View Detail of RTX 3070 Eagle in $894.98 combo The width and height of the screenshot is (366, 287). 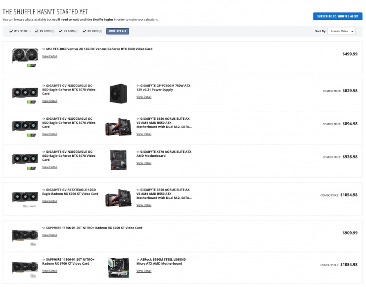pyautogui.click(x=49, y=134)
